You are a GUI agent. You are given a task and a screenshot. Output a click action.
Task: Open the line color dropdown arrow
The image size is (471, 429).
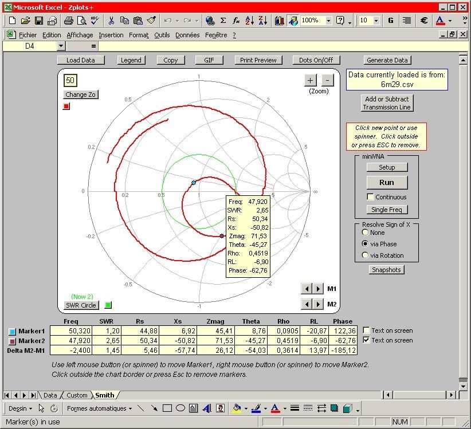(265, 408)
